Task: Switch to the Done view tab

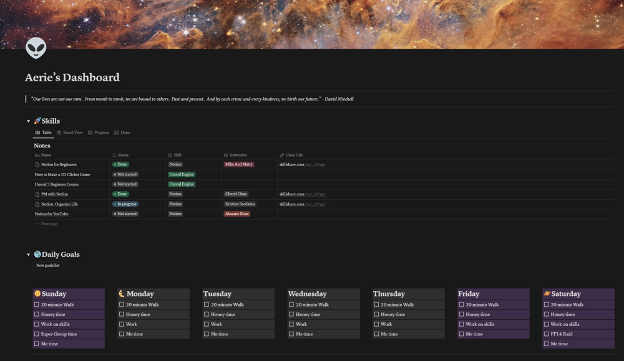Action: tap(122, 132)
